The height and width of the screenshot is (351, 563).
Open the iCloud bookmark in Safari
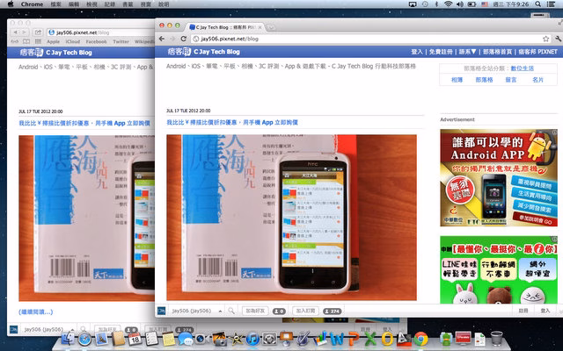pyautogui.click(x=72, y=41)
